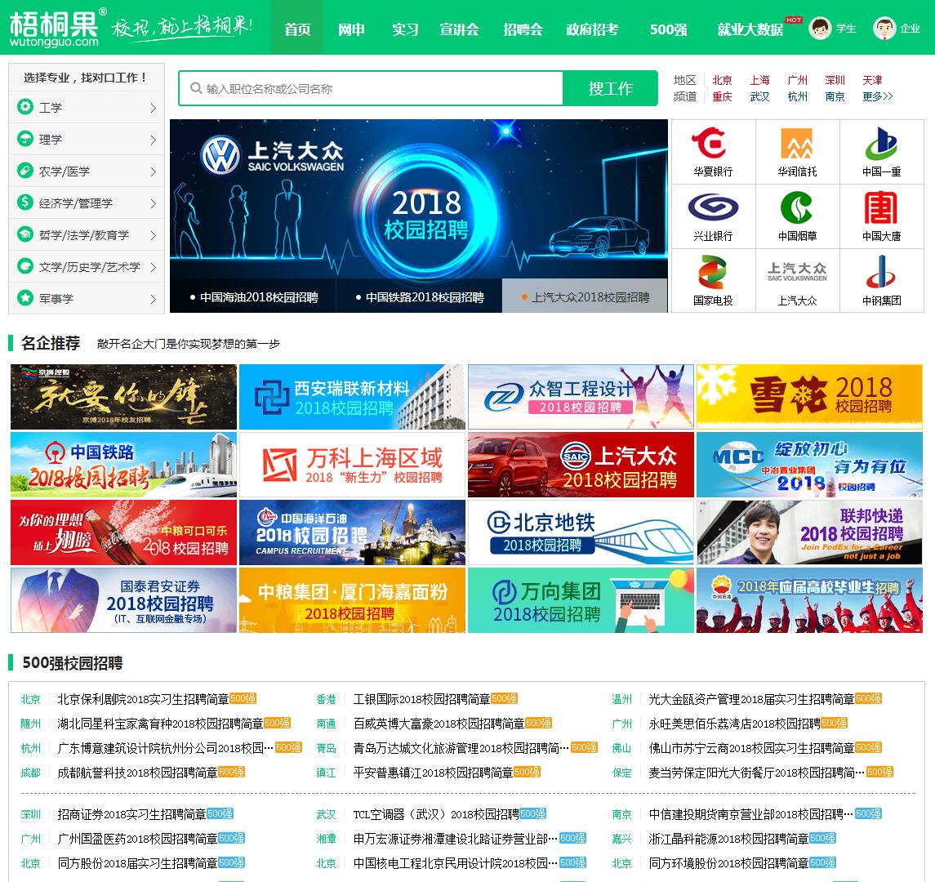
Task: Open 招商证券2018实习生招聘简章 link
Action: tap(131, 814)
